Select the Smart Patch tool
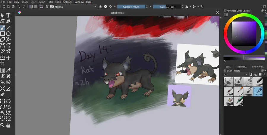Image resolution: width=267 pixels, height=135 pixels. point(8,76)
